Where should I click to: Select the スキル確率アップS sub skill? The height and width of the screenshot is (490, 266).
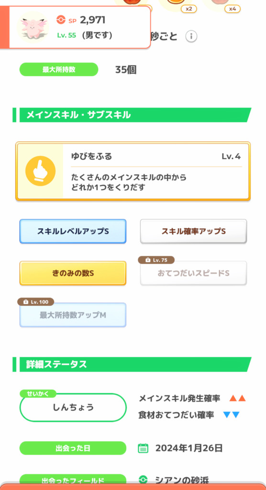tap(193, 231)
